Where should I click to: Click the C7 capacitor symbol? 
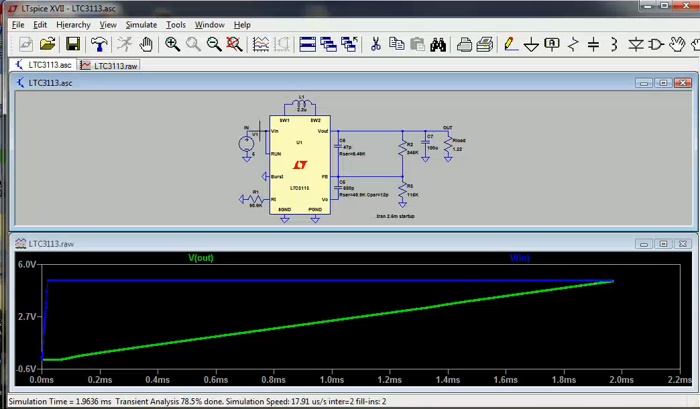426,143
